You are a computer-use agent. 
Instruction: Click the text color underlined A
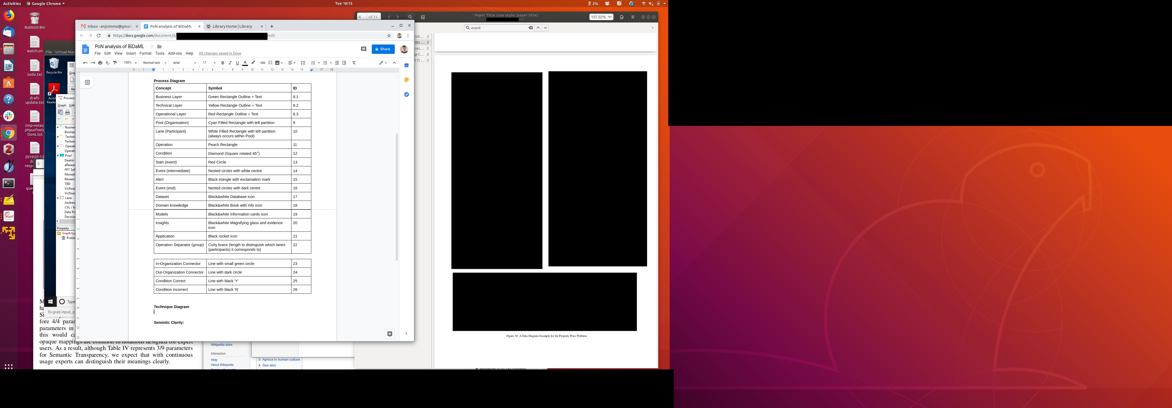click(245, 63)
